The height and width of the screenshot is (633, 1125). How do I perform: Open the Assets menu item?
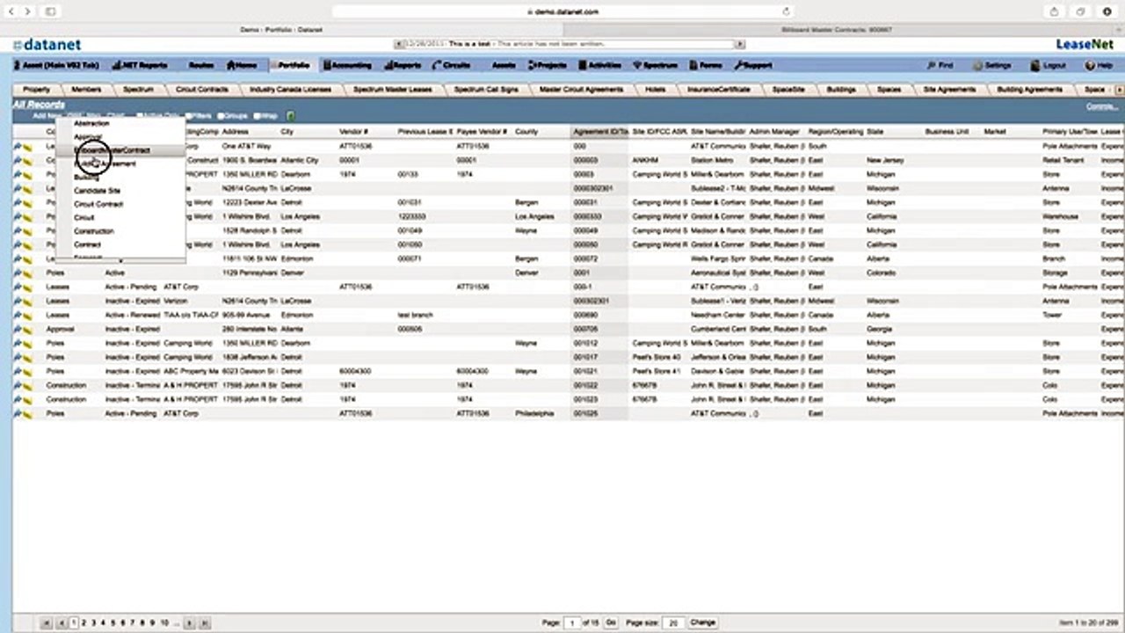click(x=504, y=65)
